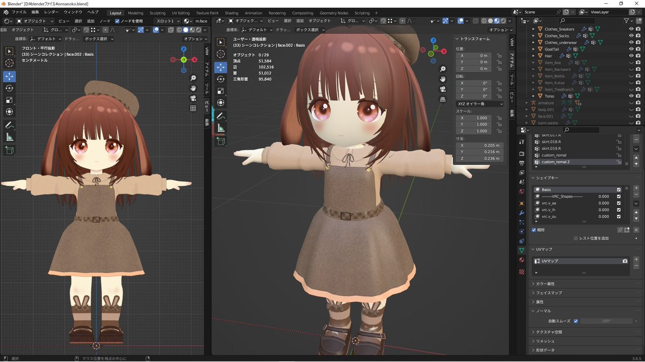
Task: Click zoom magnifier in right viewport
Action: [x=443, y=69]
